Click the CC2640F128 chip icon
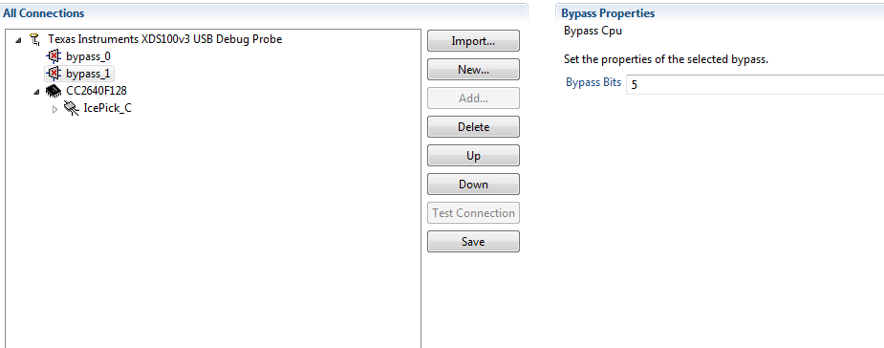The height and width of the screenshot is (348, 884). pyautogui.click(x=54, y=91)
